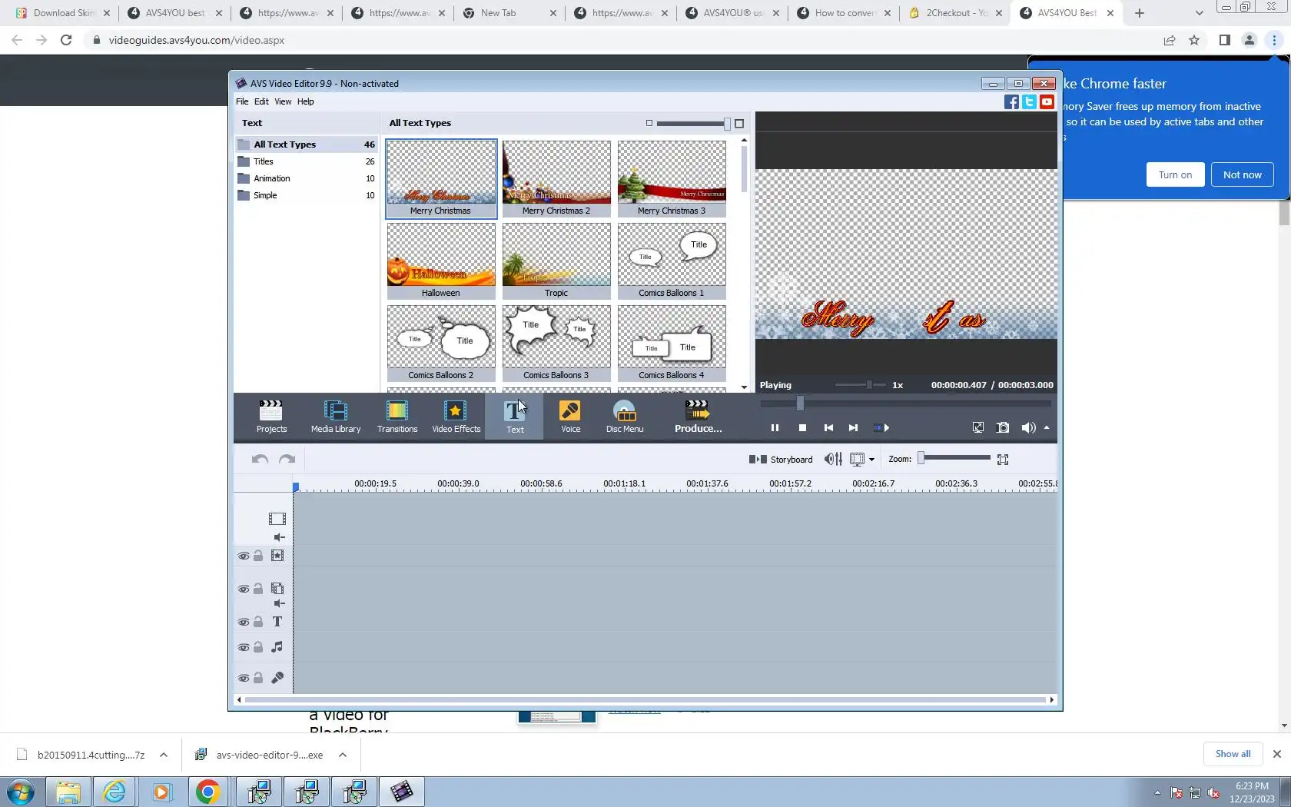This screenshot has width=1291, height=807.
Task: Mute the video overlay track audio
Action: pos(279,604)
